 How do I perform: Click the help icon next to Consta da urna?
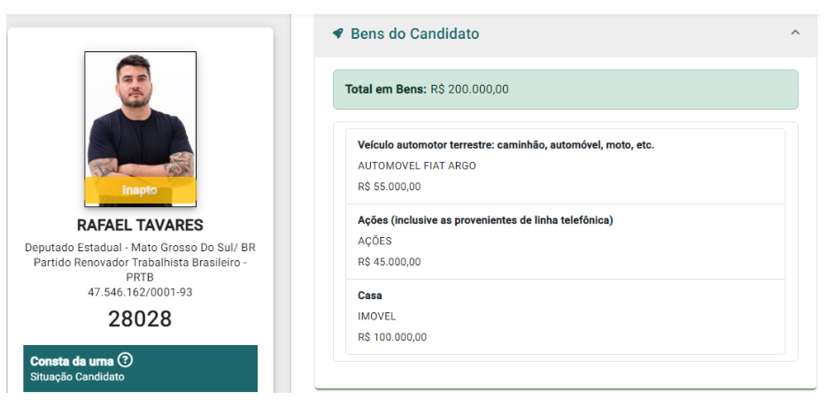(126, 360)
